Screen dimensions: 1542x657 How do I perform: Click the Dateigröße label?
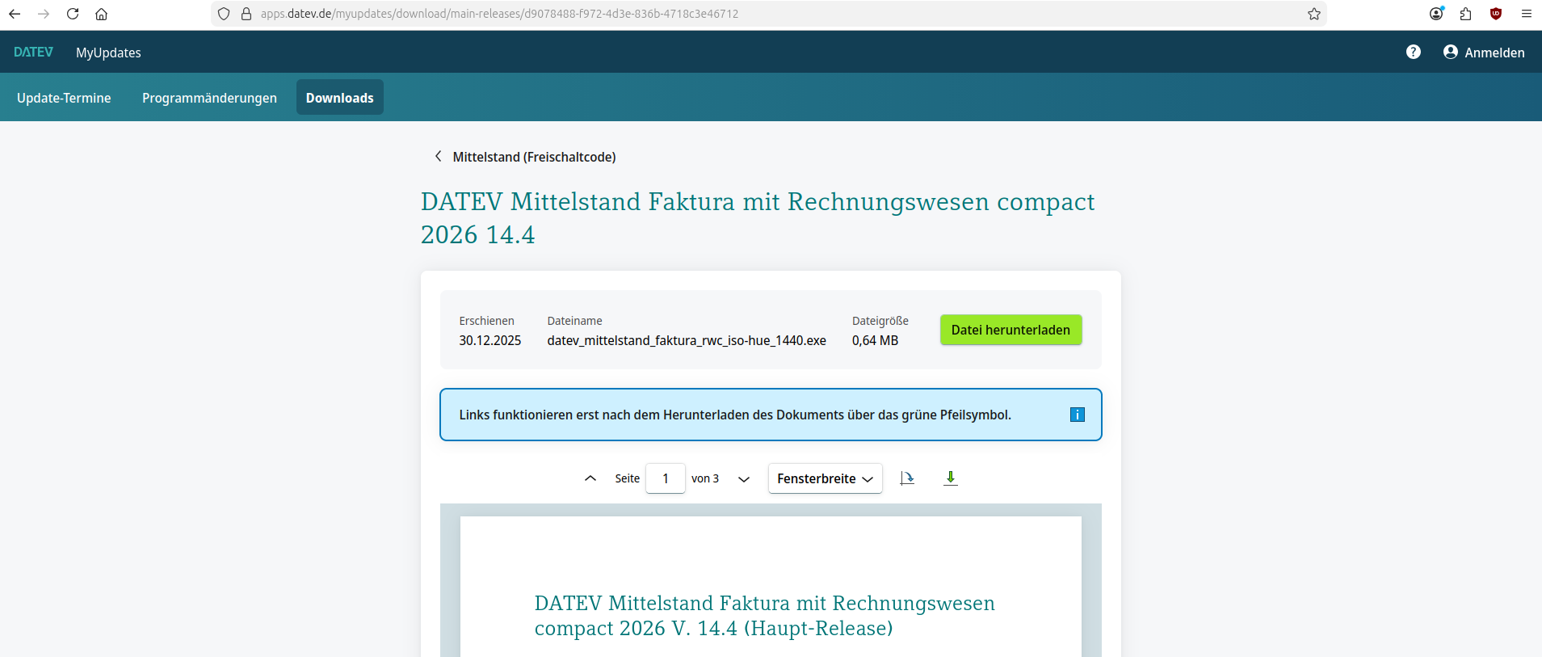click(x=880, y=321)
